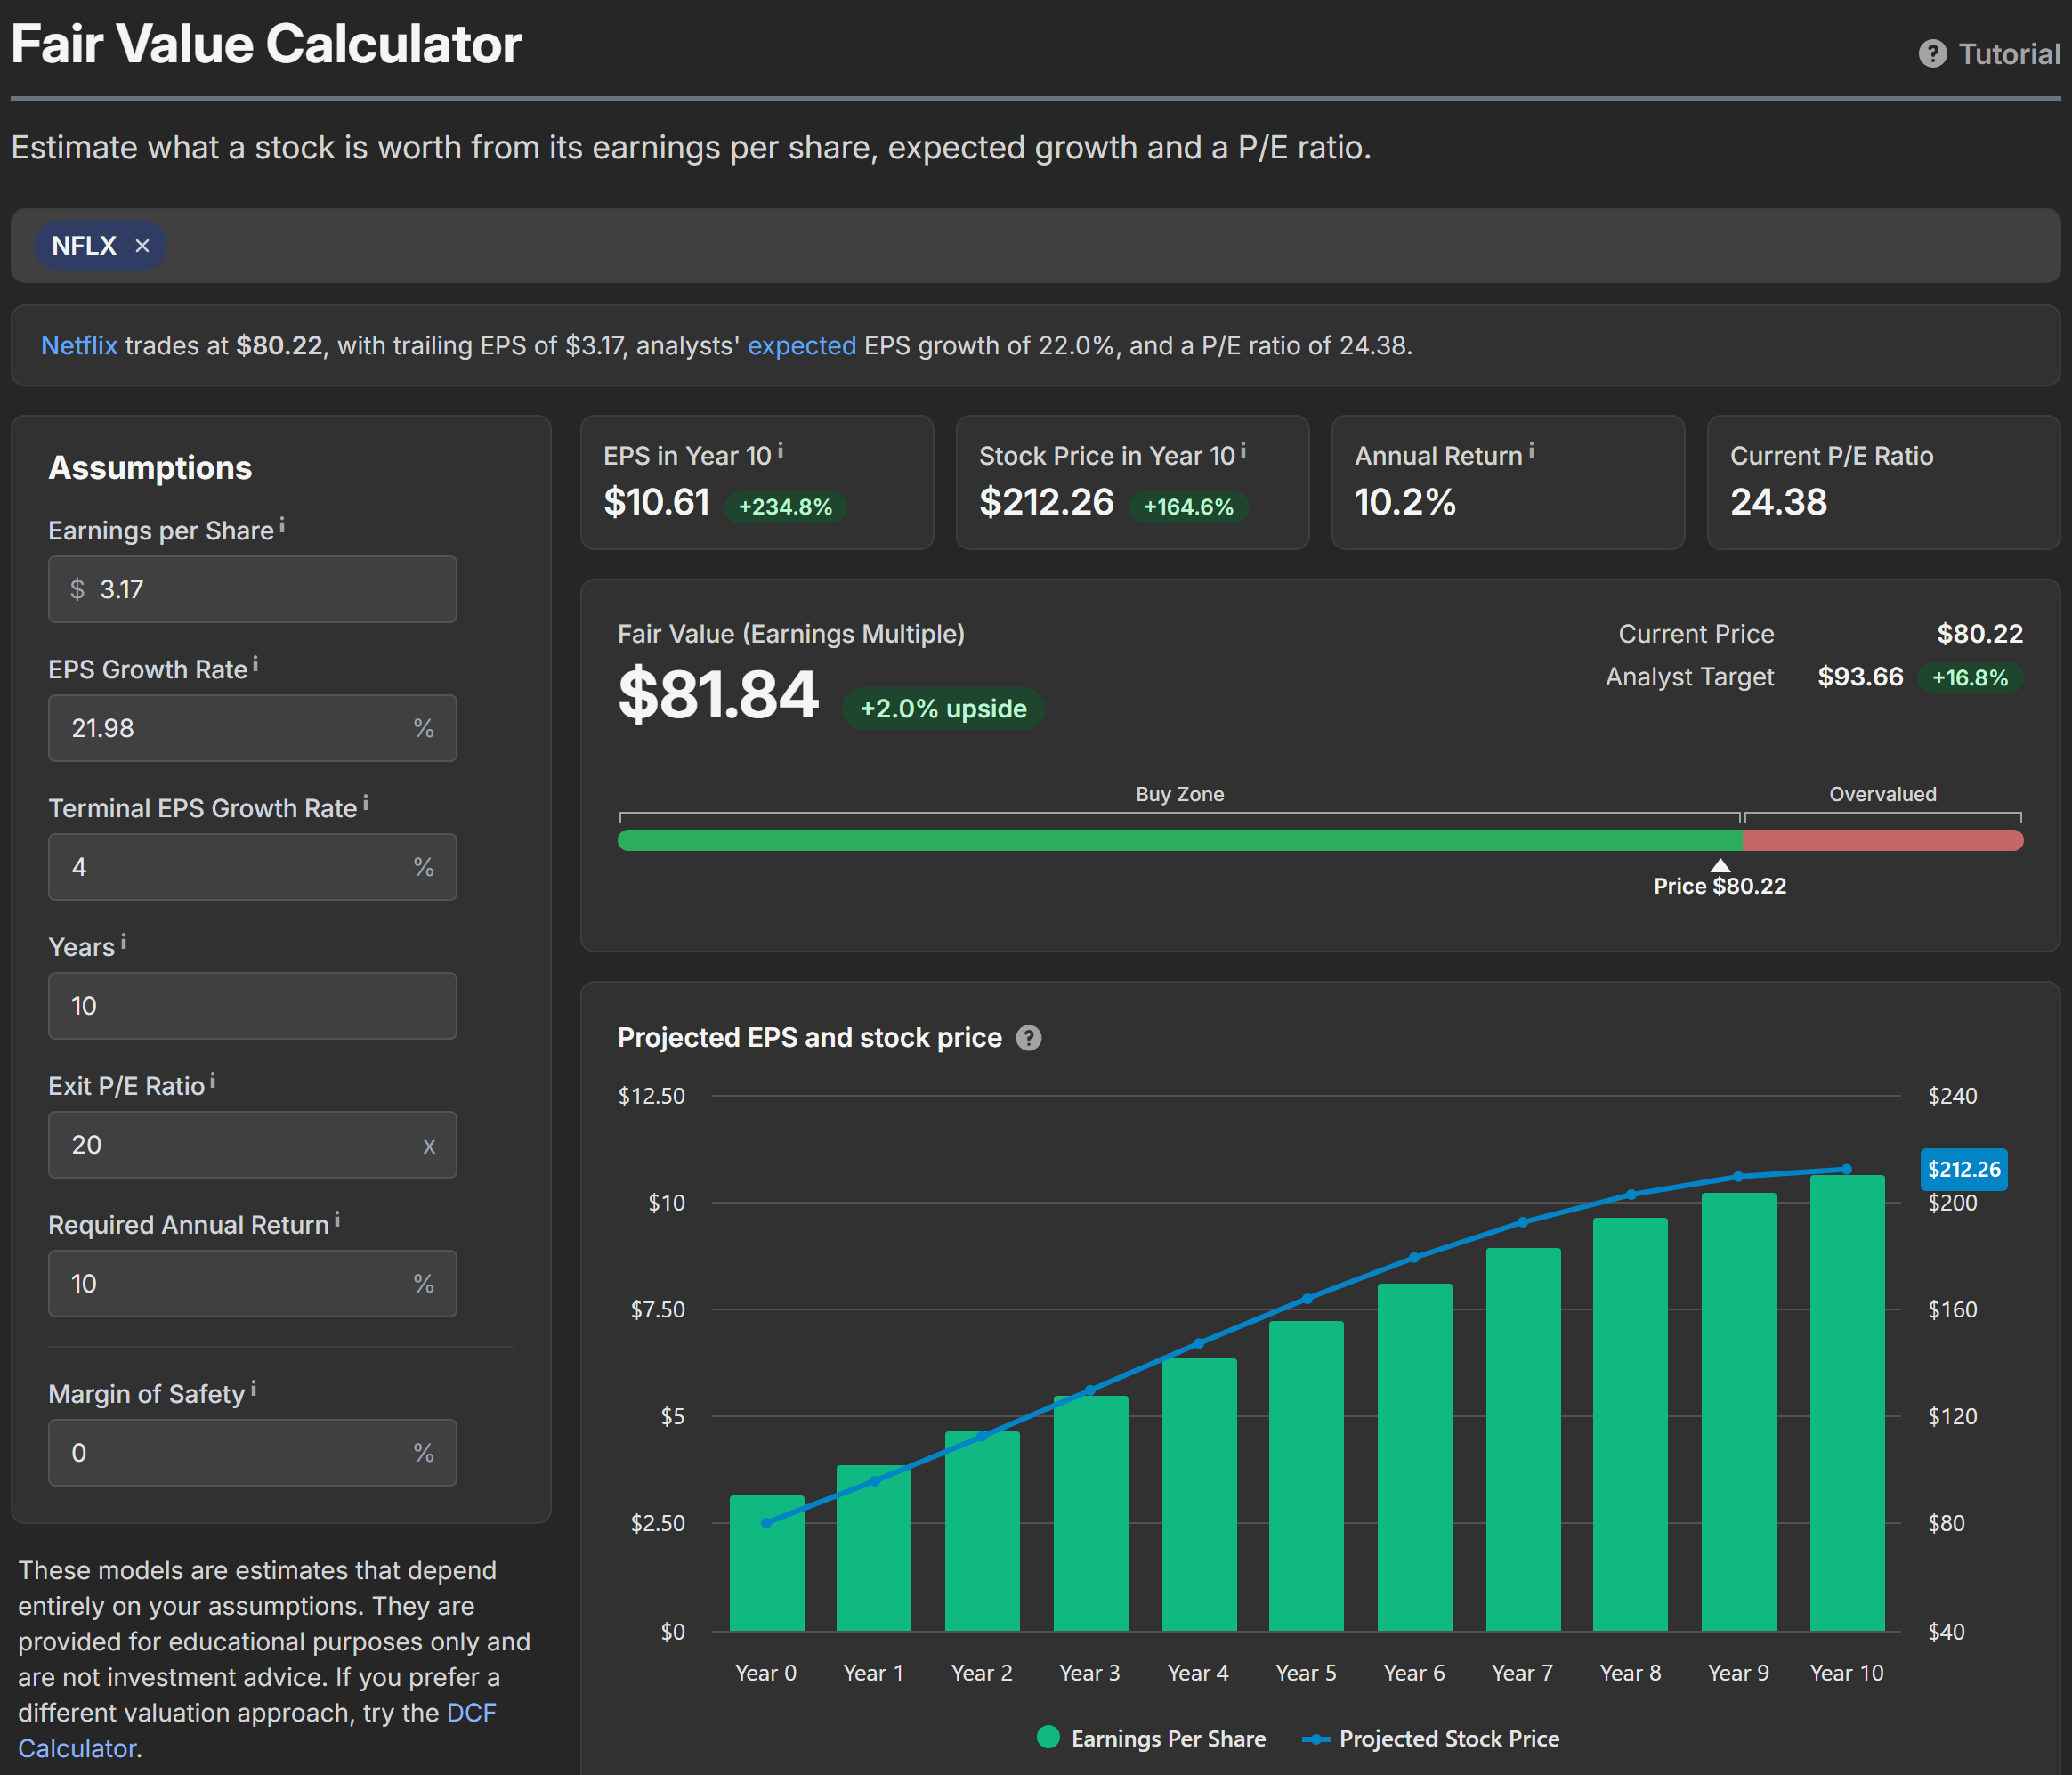Show info for Stock Price in Year 10

click(1243, 451)
